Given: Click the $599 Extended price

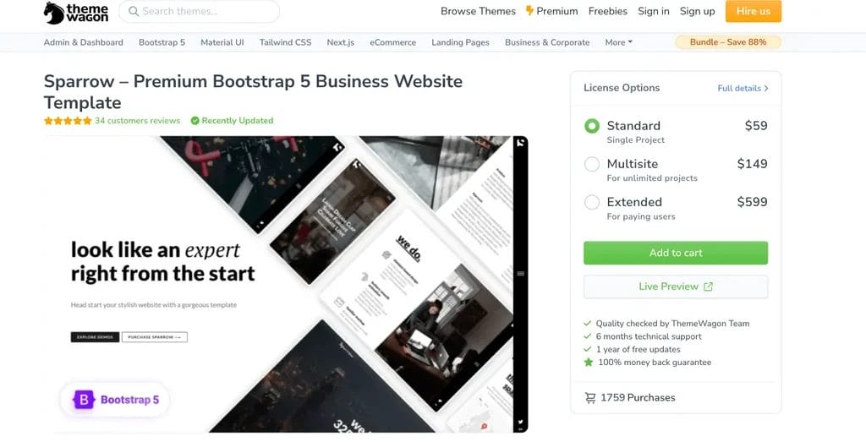Looking at the screenshot, I should (752, 202).
